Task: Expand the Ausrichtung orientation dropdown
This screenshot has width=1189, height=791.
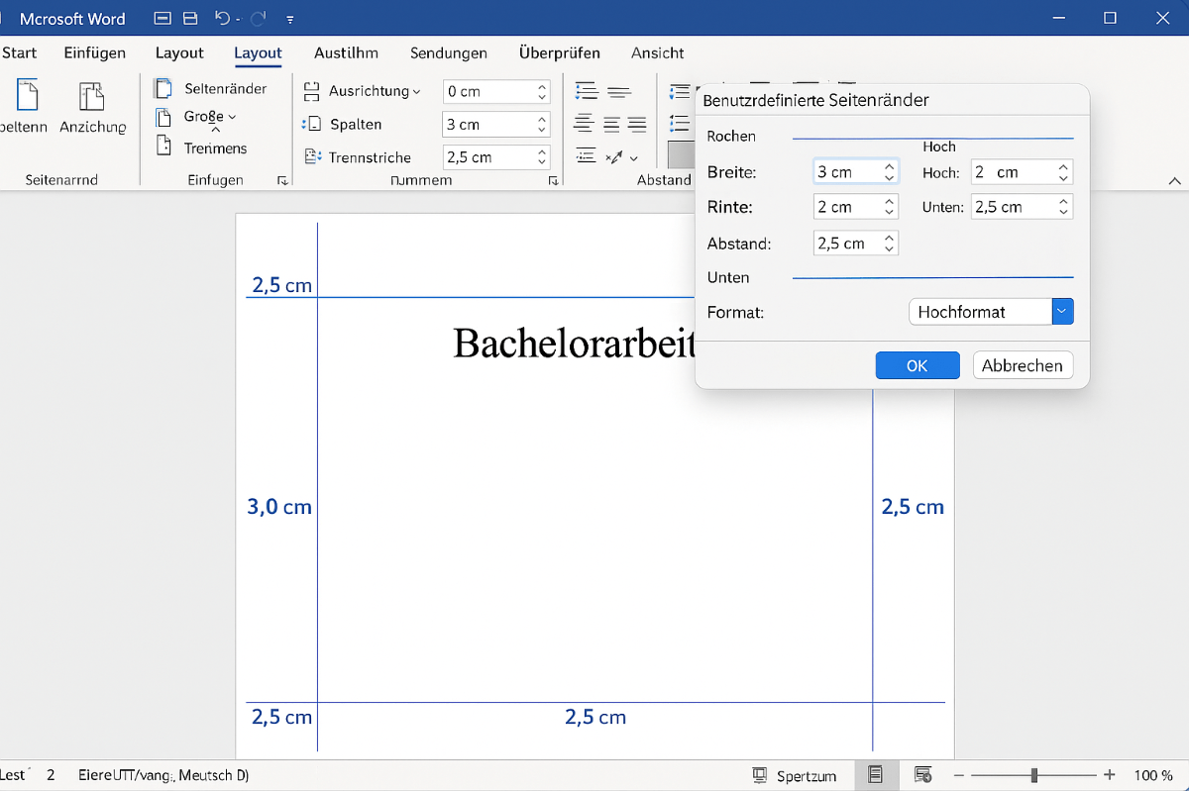Action: point(416,91)
